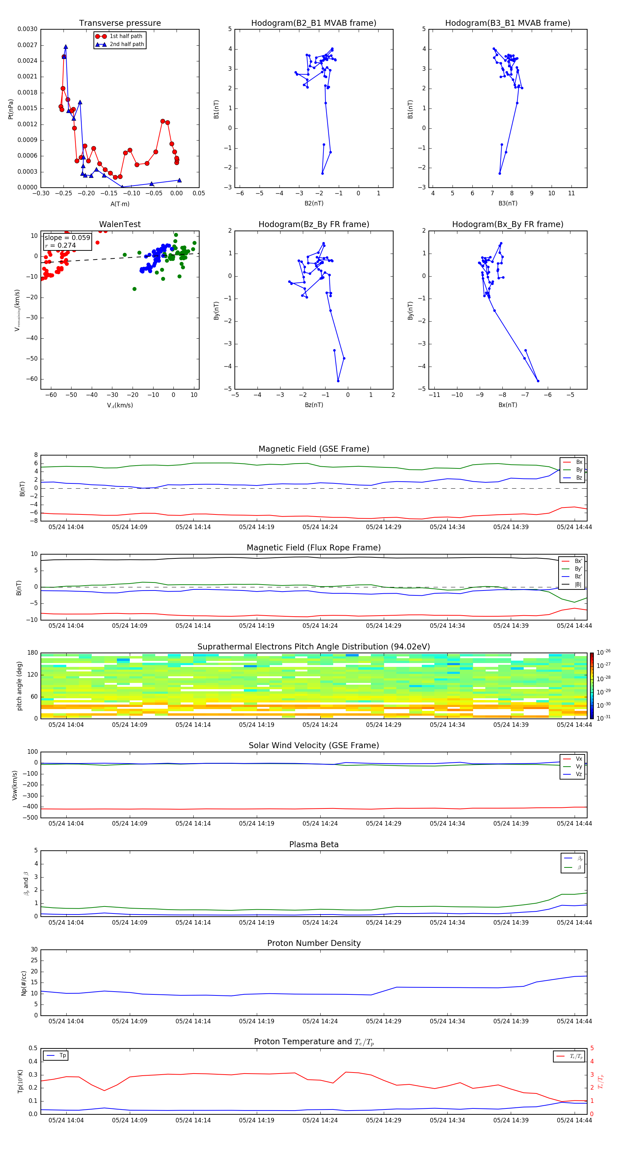Image resolution: width=628 pixels, height=1151 pixels.
Task: Click the 'Solar Wind Velocity (GSE Frame)' title
Action: [314, 746]
